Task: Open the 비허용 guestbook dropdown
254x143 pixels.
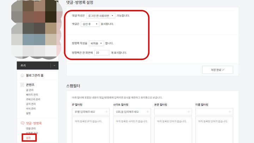Action: click(96, 43)
